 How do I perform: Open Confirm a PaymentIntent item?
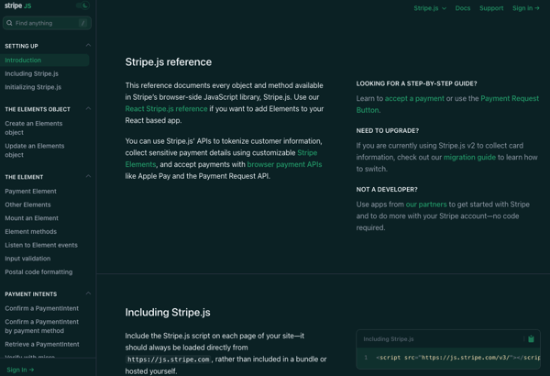(42, 308)
